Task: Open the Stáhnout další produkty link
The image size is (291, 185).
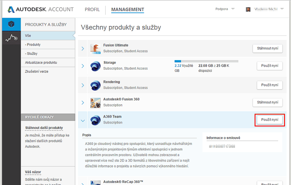Action: [x=44, y=128]
